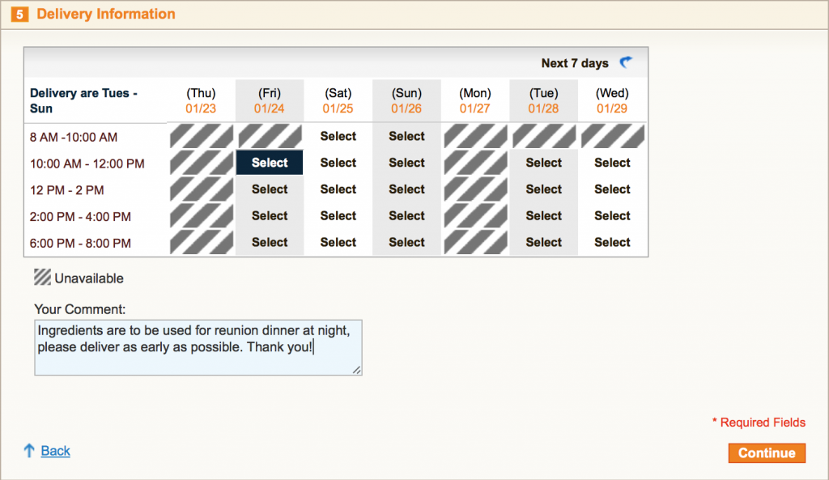The height and width of the screenshot is (480, 829).
Task: Choose Wed 01/29 12 PM - 2 PM slot
Action: (x=612, y=189)
